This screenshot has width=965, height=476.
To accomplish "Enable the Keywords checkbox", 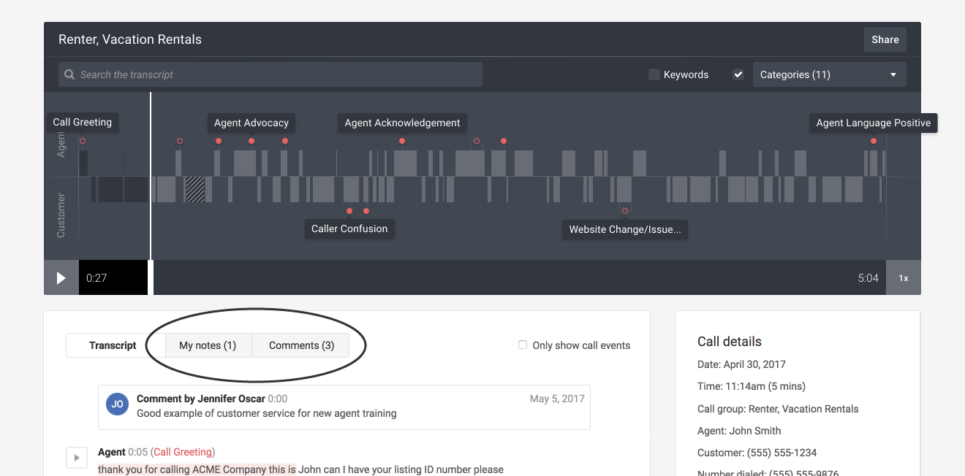I will pos(654,74).
